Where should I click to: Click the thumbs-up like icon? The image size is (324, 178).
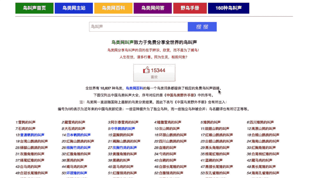tap(146, 70)
